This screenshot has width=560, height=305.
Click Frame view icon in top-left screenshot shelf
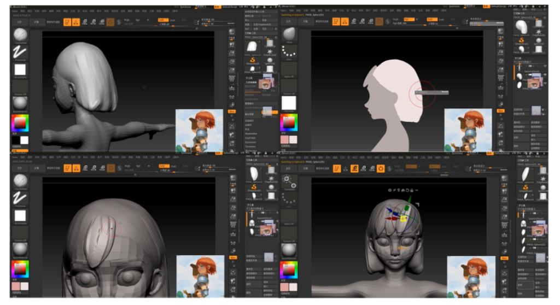click(x=232, y=126)
